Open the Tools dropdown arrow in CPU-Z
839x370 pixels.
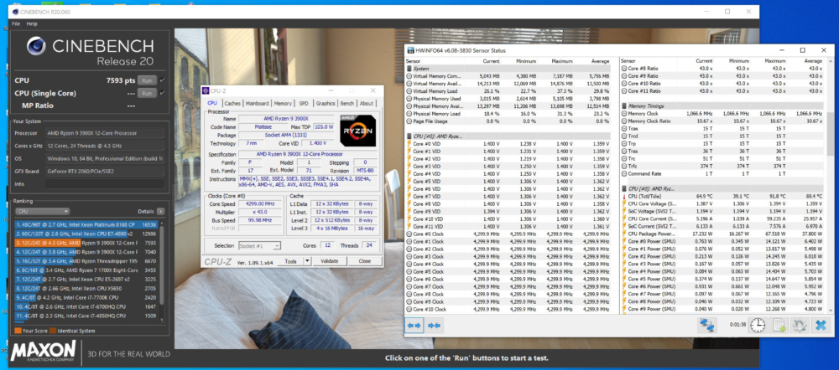pyautogui.click(x=306, y=261)
